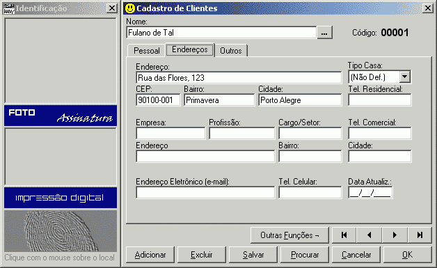Click the Empresa input field
Image resolution: width=437 pixels, height=268 pixels.
coord(170,133)
